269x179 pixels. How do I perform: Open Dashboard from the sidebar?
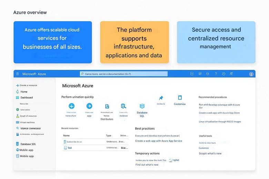[26, 97]
